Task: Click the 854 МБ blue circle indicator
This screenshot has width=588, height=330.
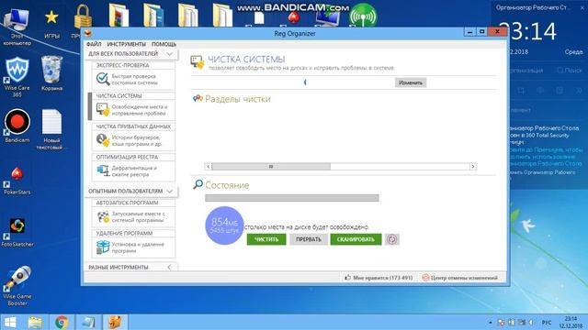Action: click(224, 225)
